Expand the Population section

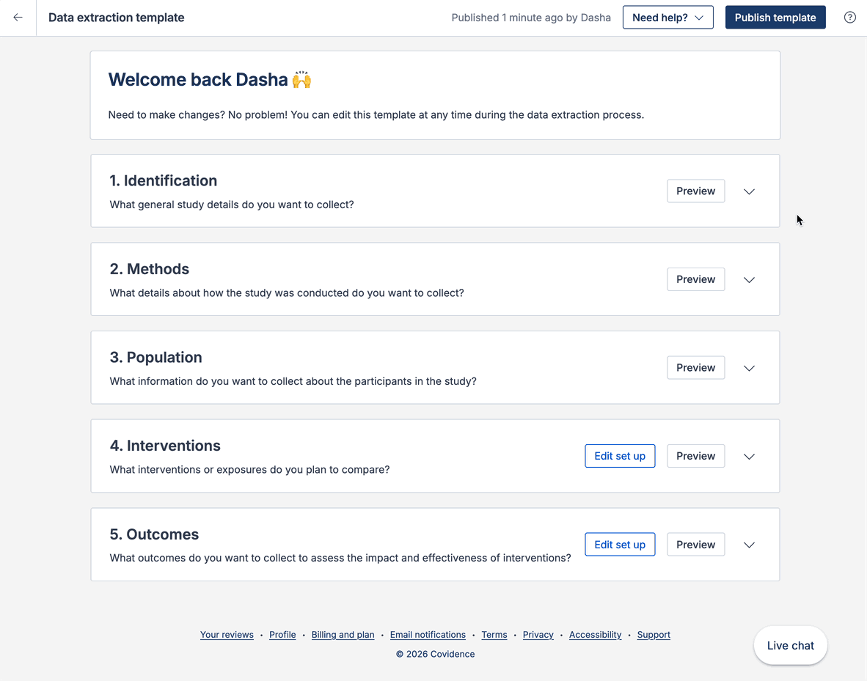click(749, 368)
